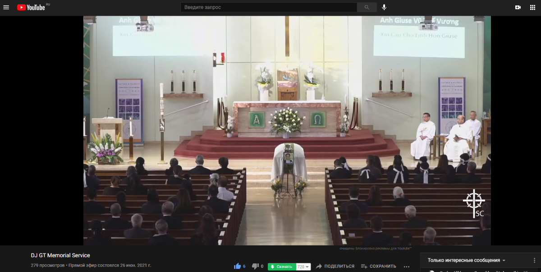
Task: Dislike the video with thumbs down
Action: (x=255, y=266)
